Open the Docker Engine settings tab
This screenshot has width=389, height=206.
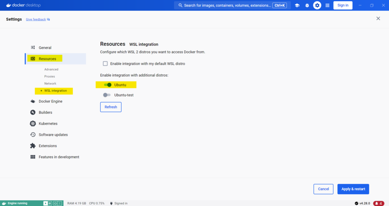(50, 101)
